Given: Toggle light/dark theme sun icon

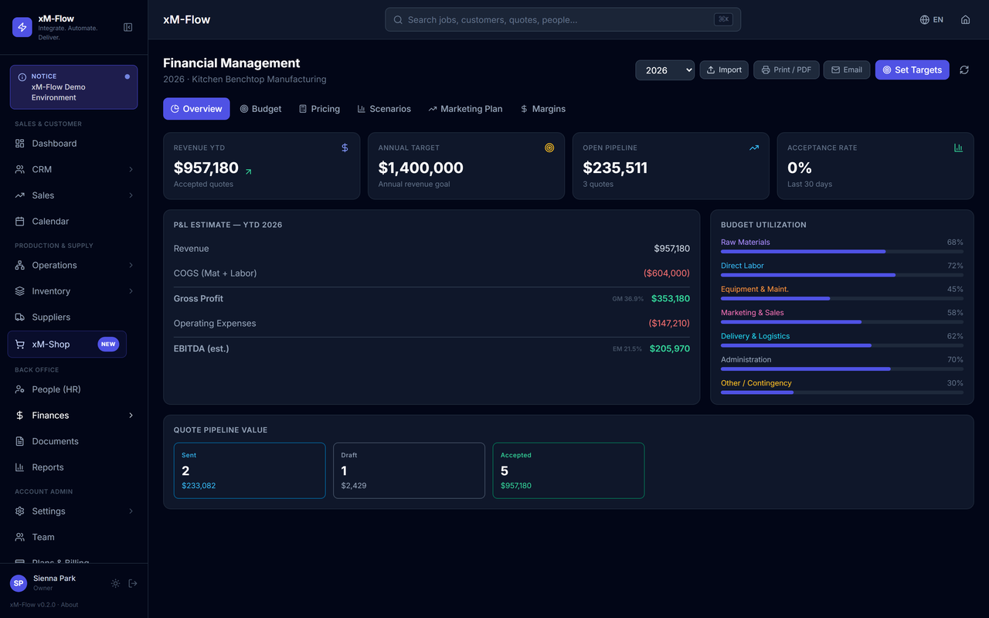Looking at the screenshot, I should 115,583.
